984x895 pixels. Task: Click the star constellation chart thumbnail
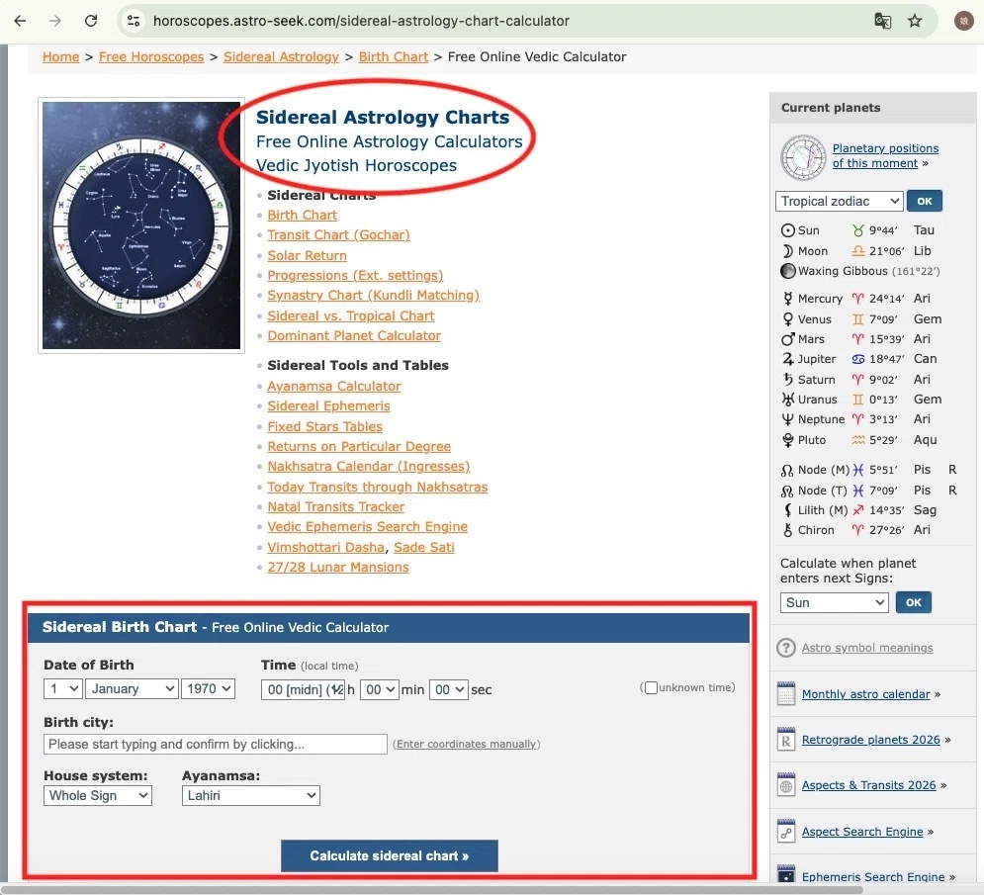pos(141,225)
